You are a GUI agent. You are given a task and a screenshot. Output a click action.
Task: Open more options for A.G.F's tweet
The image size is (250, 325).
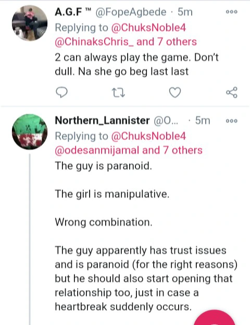232,12
